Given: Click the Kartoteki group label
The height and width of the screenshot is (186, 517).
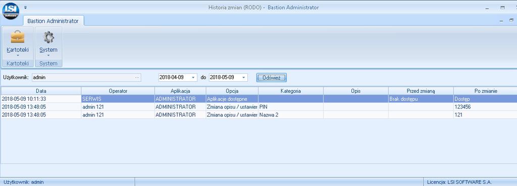Looking at the screenshot, I should pos(18,63).
